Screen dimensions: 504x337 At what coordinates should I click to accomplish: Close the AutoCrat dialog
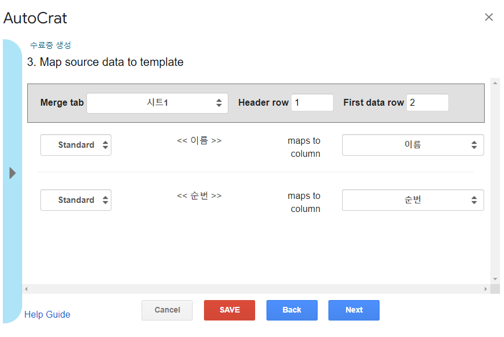489,17
